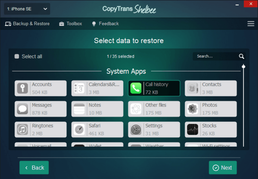This screenshot has height=179, width=258.
Task: Focus the Search input field
Action: pyautogui.click(x=219, y=56)
